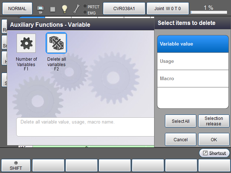Click the light bulb status icon
231x173 pixels.
64,9
